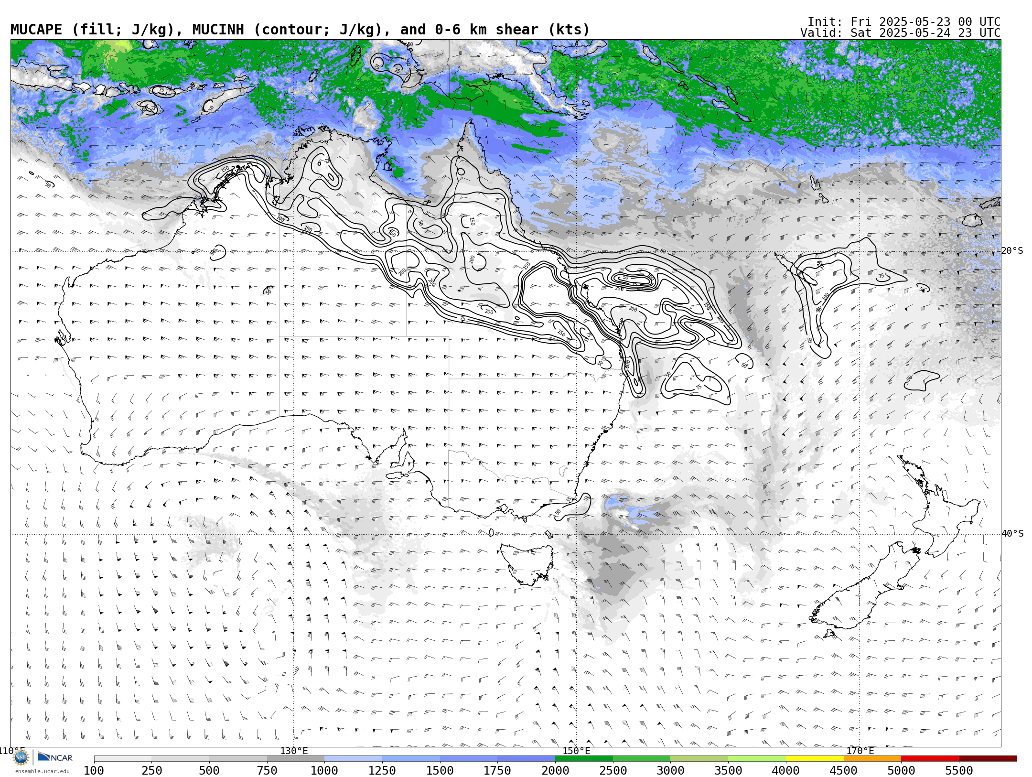Click the 130°E longitude label

click(294, 751)
